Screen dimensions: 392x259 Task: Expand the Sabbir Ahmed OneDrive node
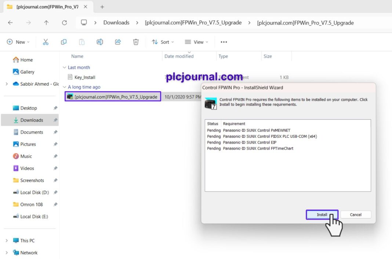[7, 84]
